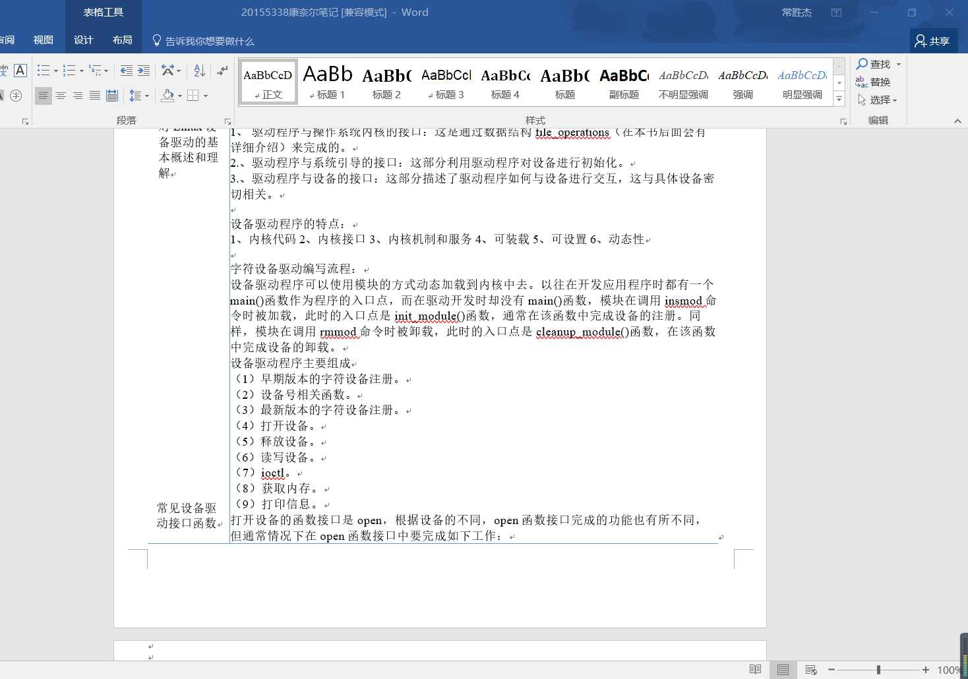Apply the 标题 2 style
Viewport: 968px width, 679px height.
click(386, 82)
